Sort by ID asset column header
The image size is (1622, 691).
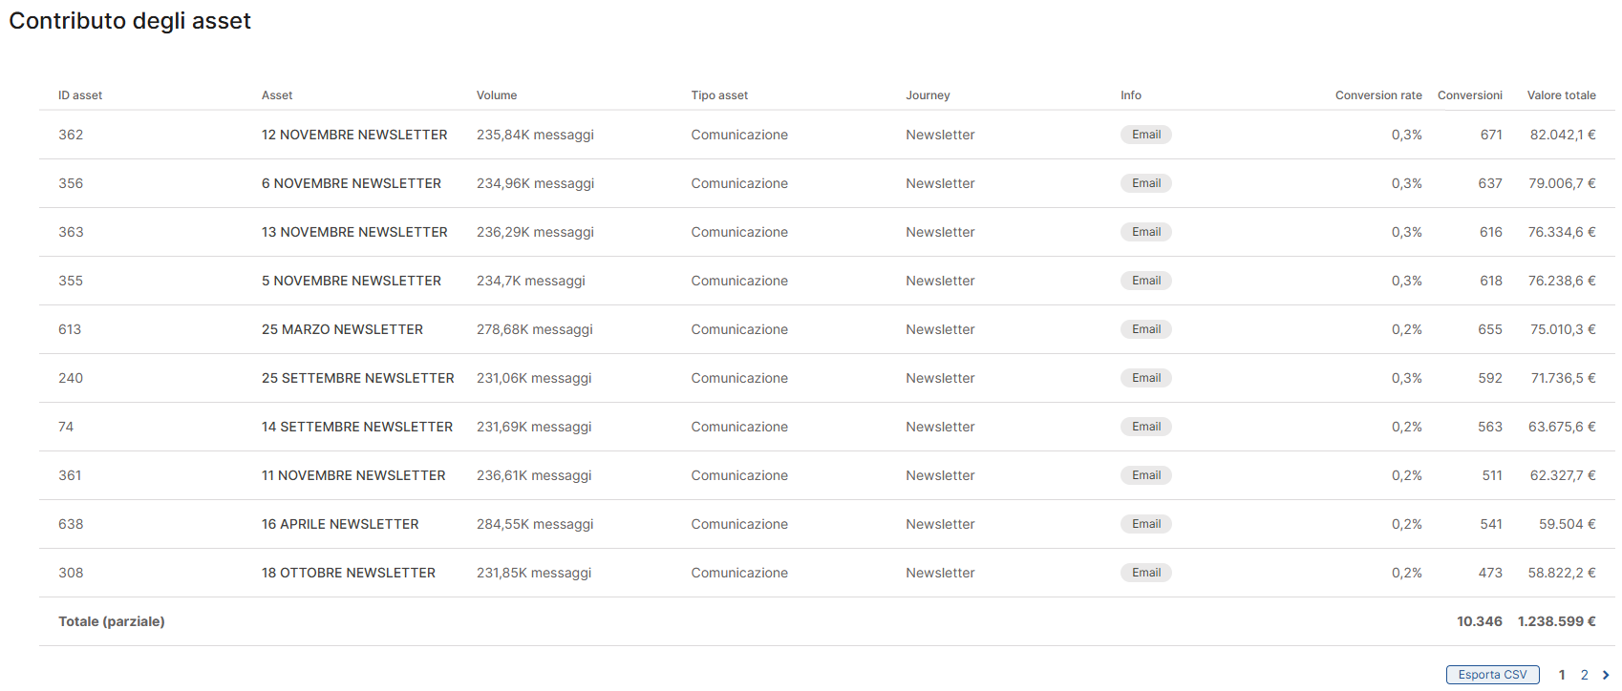click(80, 95)
